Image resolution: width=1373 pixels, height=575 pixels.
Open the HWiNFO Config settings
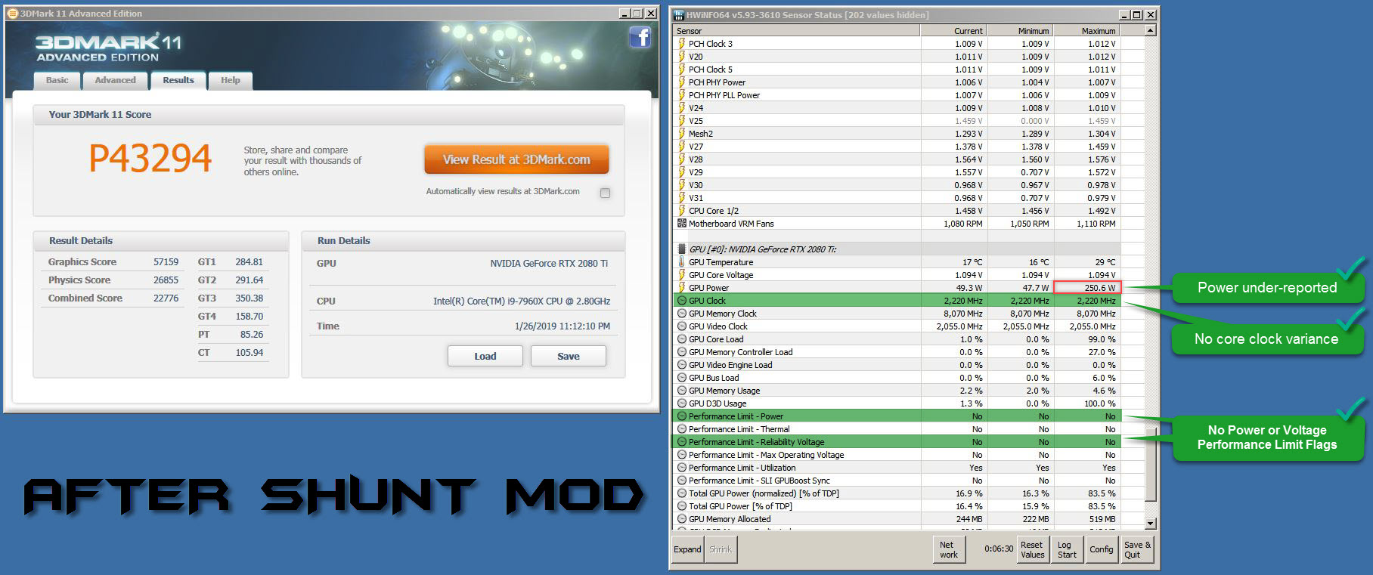pos(1101,549)
